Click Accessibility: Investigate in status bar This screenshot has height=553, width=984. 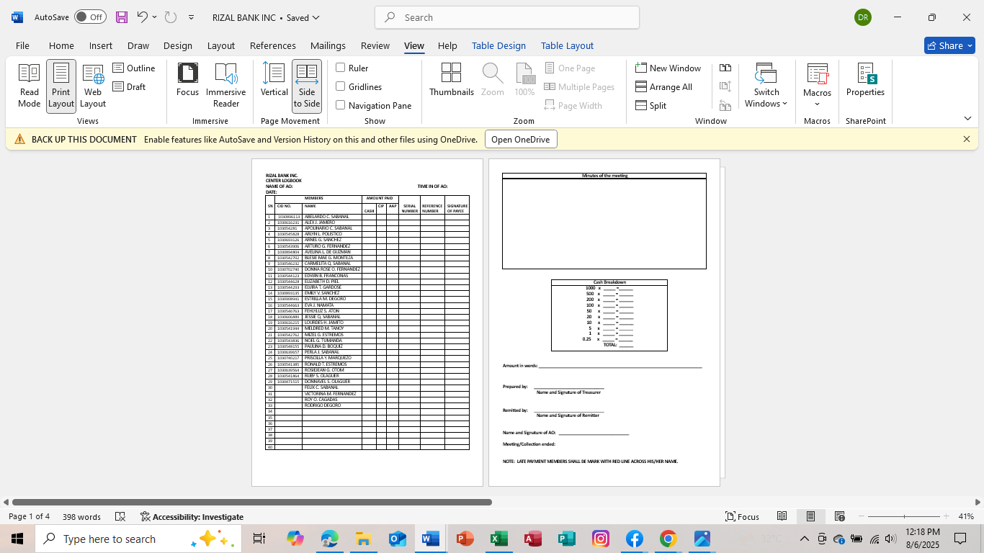click(x=192, y=516)
